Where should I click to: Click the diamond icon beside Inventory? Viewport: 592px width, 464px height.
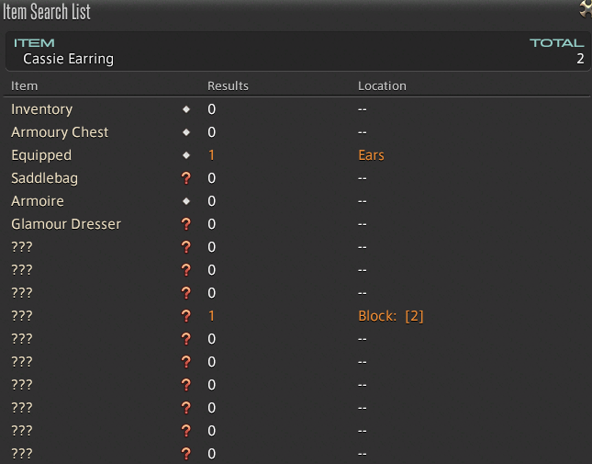[186, 109]
